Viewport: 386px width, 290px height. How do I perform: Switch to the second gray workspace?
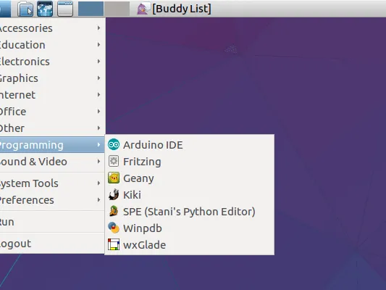(x=117, y=9)
